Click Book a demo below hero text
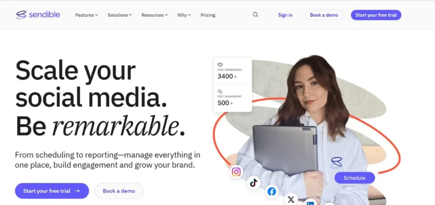The image size is (435, 205). point(119,191)
